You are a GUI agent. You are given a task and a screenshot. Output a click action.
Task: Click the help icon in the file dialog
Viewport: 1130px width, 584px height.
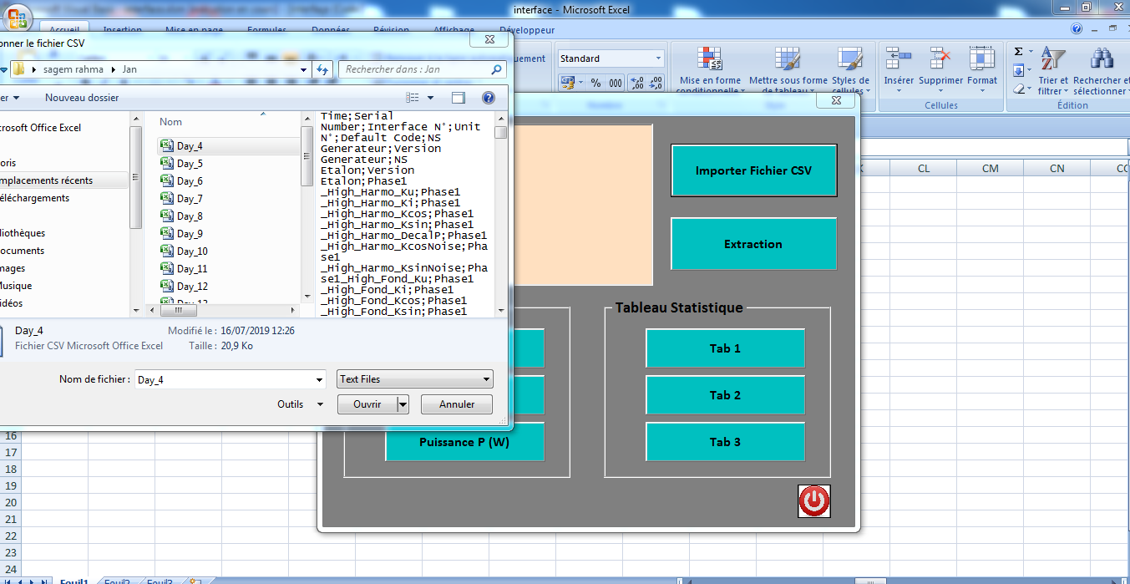489,98
